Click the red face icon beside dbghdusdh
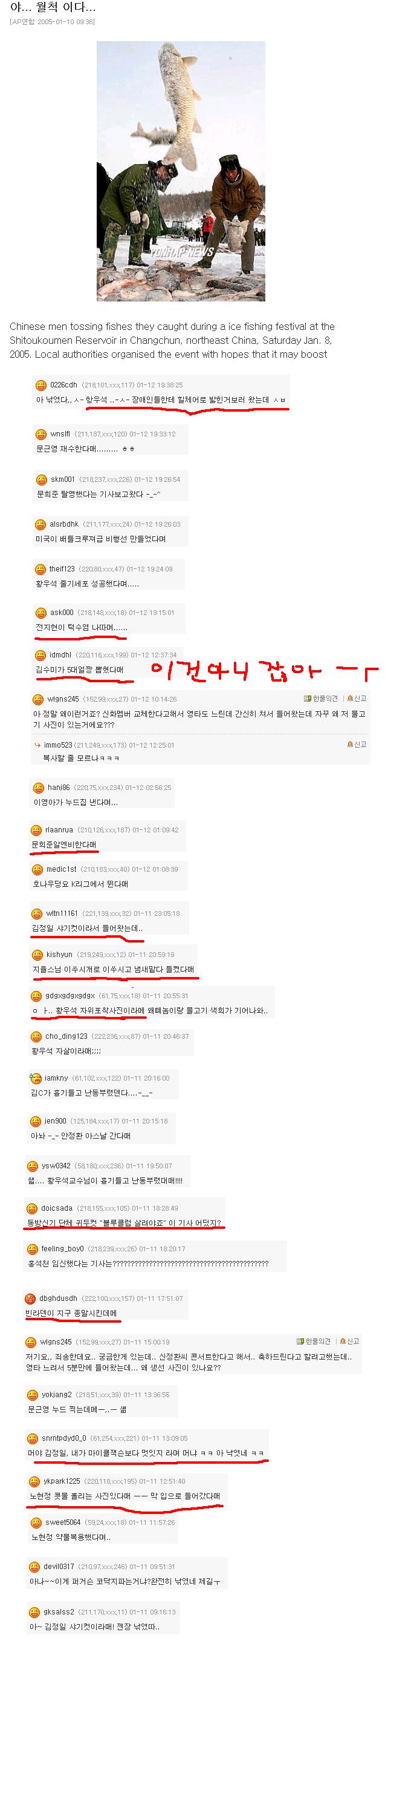Screen dimensions: 414x1810 (30, 1298)
